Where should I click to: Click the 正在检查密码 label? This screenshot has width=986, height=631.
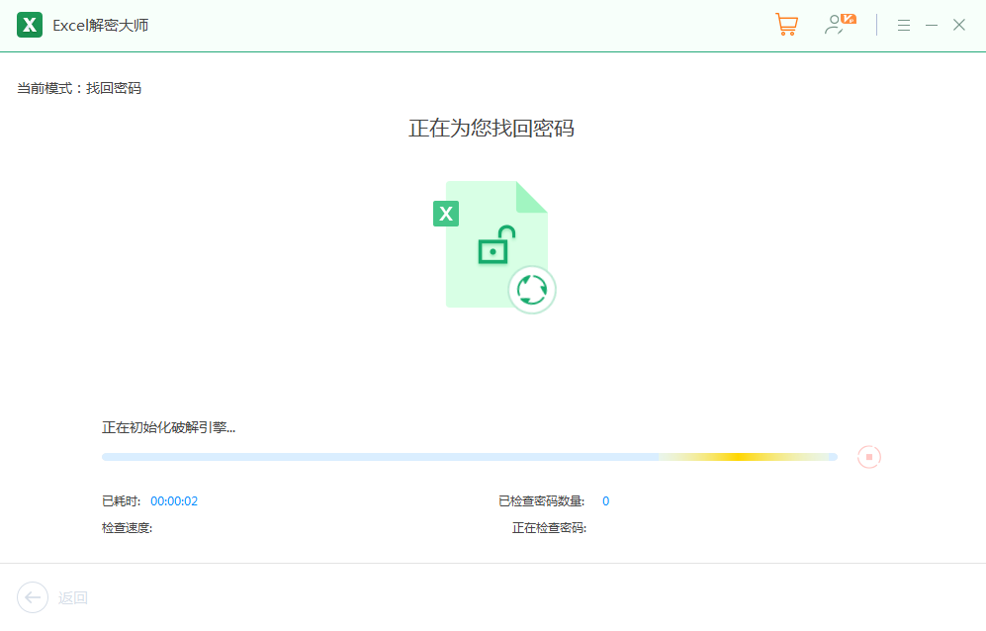click(549, 528)
